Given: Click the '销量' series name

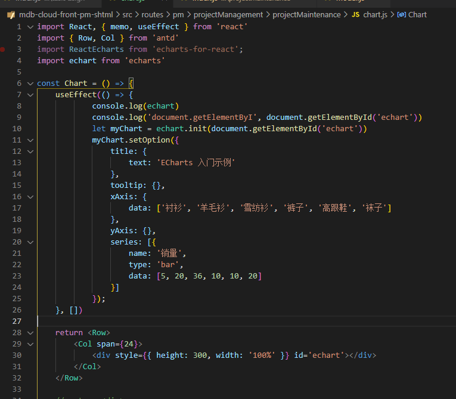Looking at the screenshot, I should 169,253.
